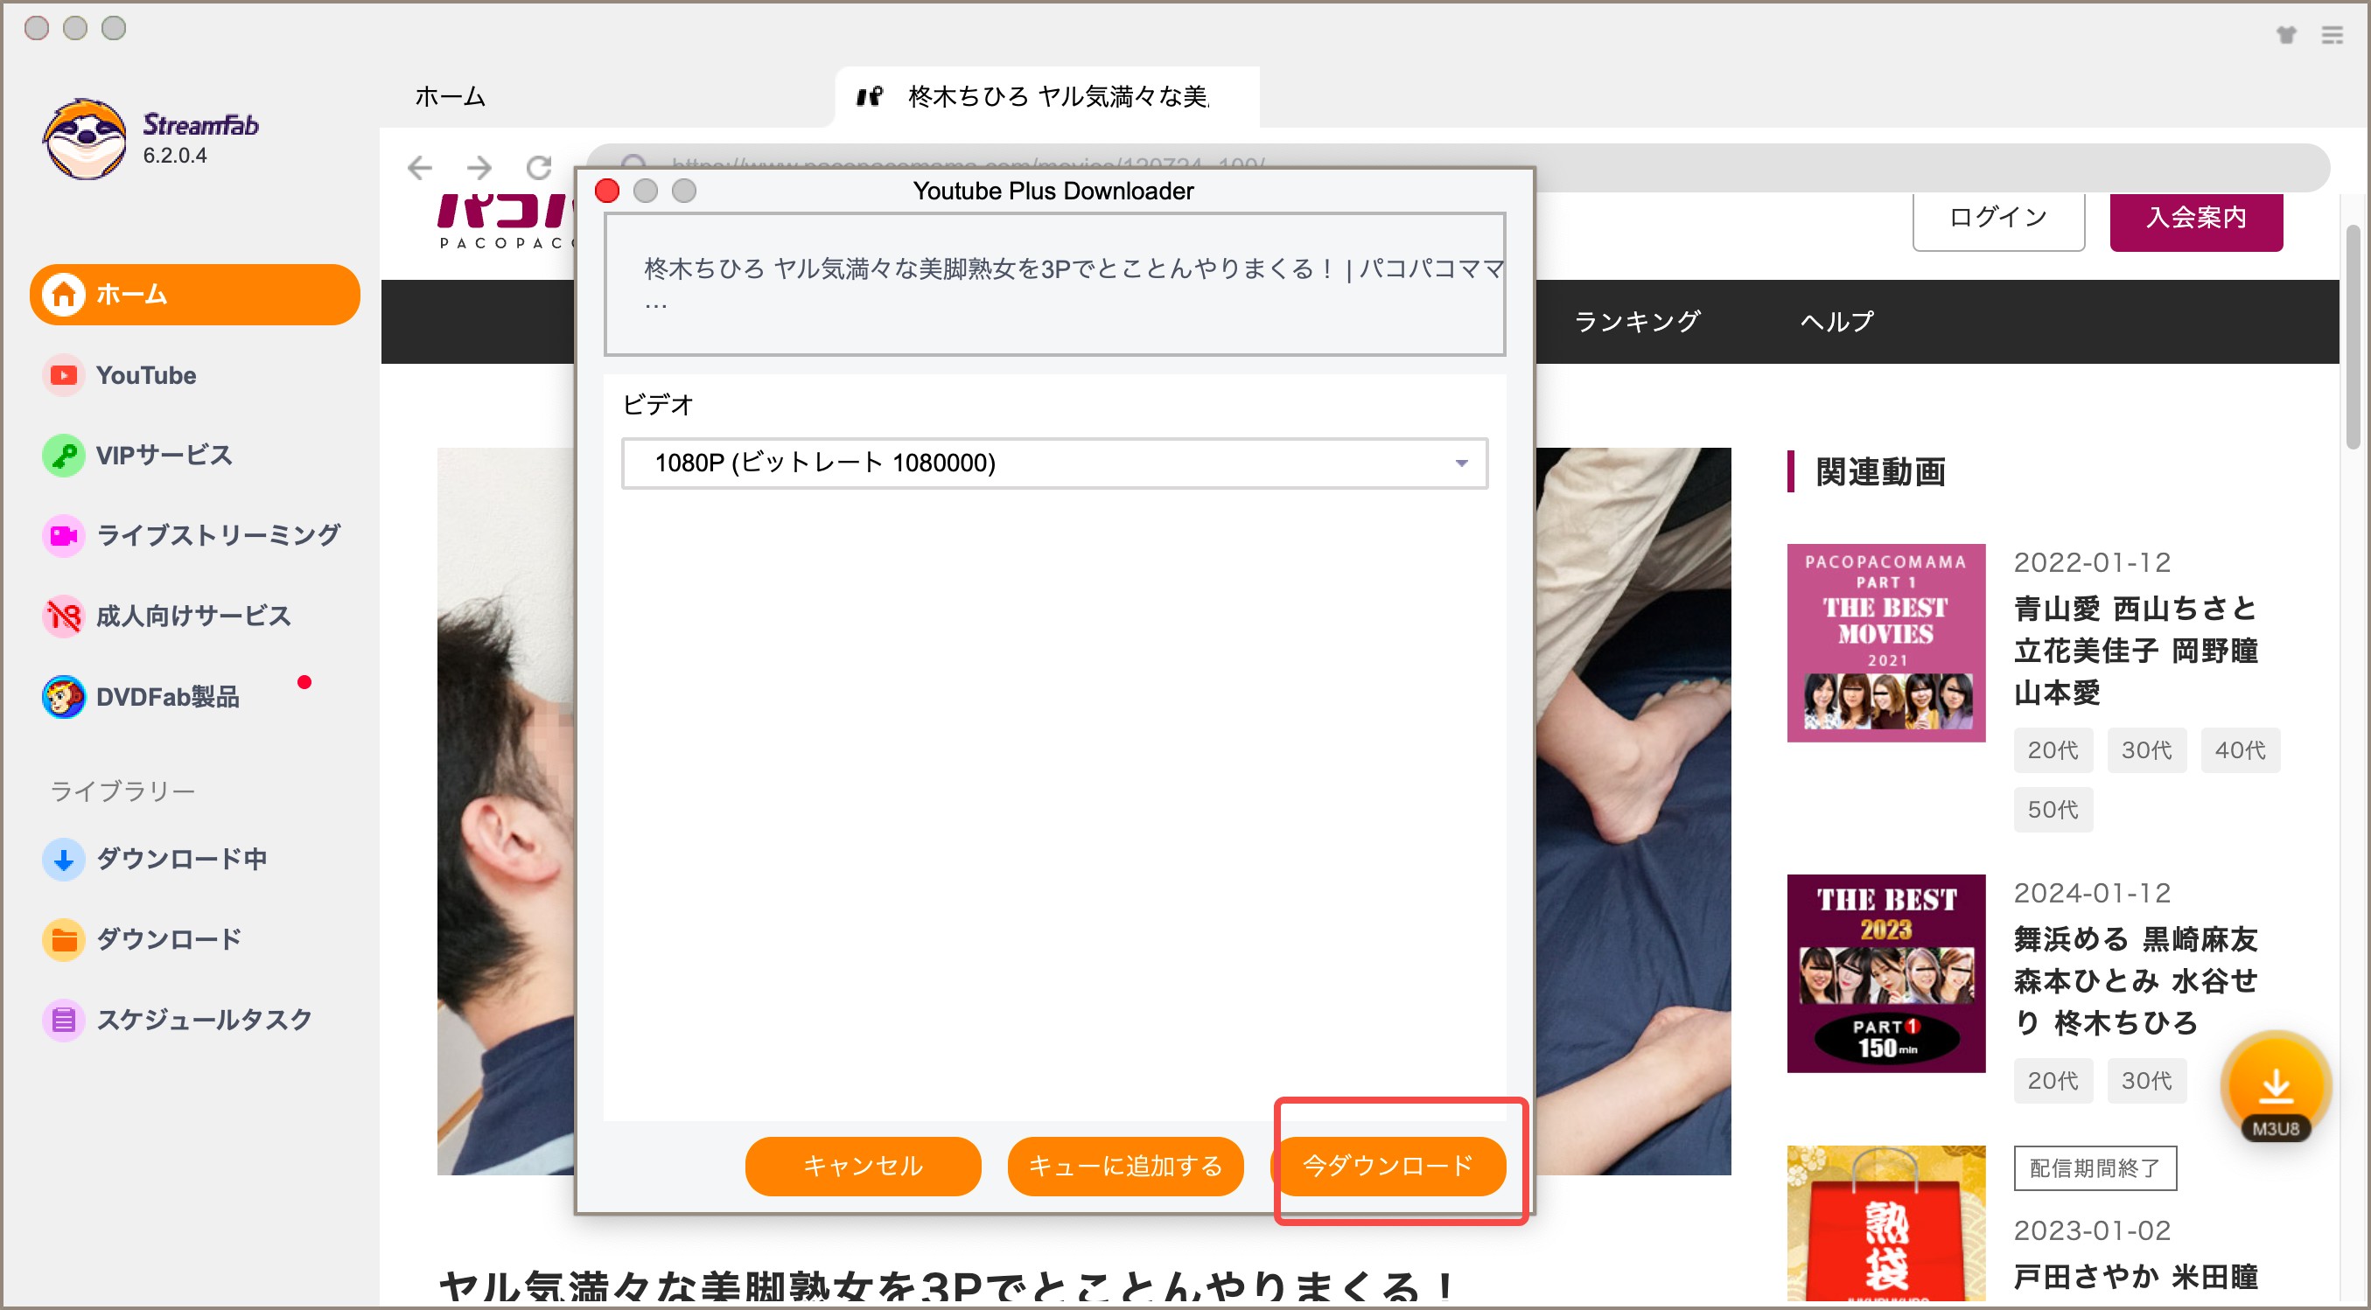Click the red notification dot next to DVDFab製品

(x=304, y=682)
